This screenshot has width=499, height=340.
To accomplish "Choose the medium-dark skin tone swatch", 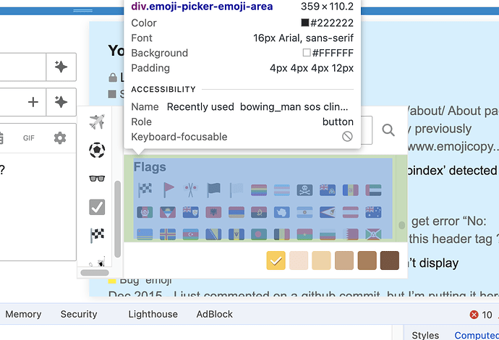I will click(x=367, y=260).
